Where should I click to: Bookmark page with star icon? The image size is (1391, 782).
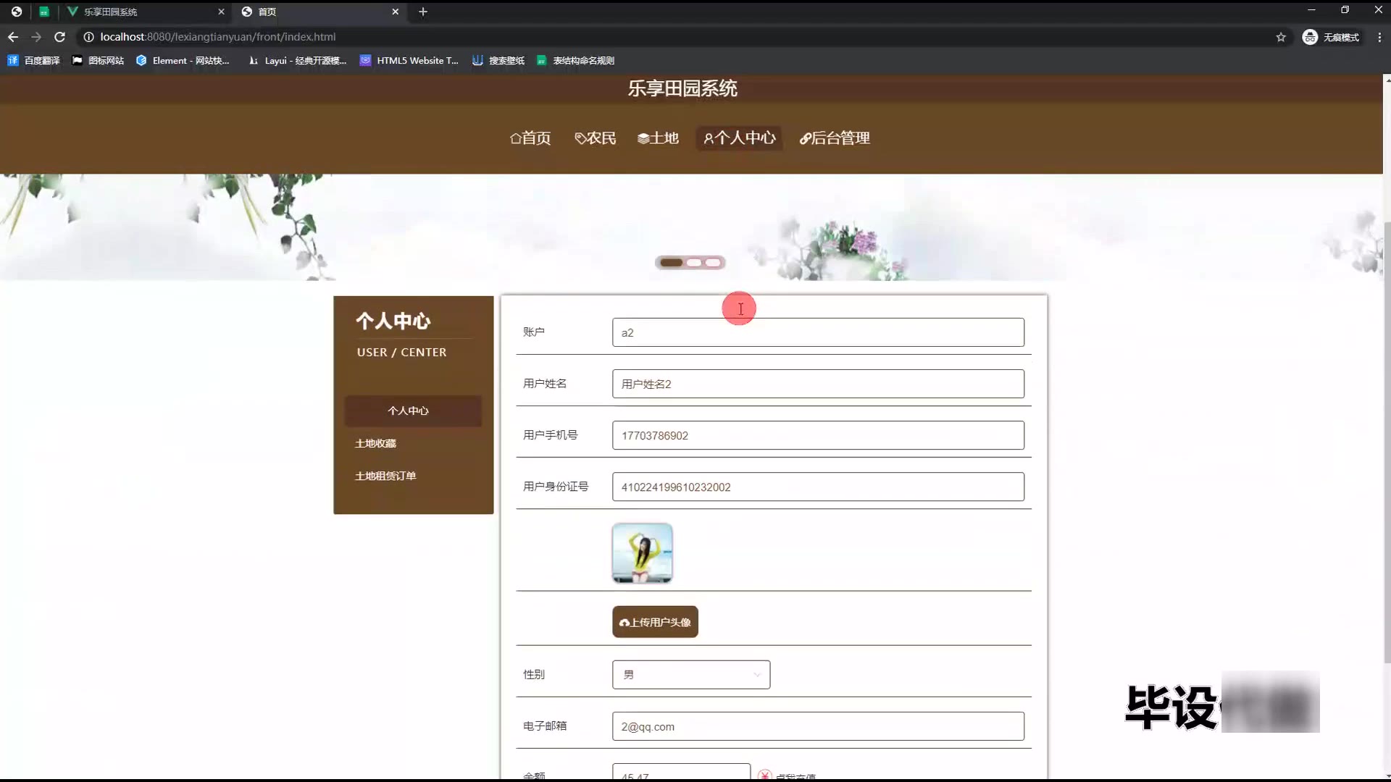(1280, 37)
